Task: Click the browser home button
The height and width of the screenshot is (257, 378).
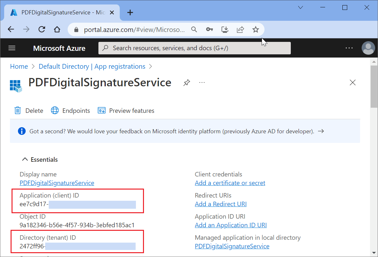Action: 57,29
